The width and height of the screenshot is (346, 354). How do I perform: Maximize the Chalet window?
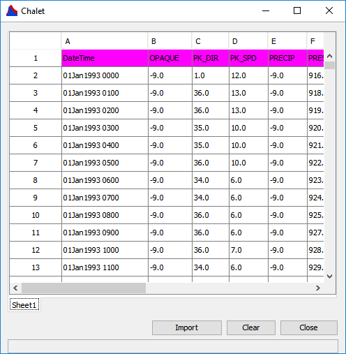click(297, 10)
